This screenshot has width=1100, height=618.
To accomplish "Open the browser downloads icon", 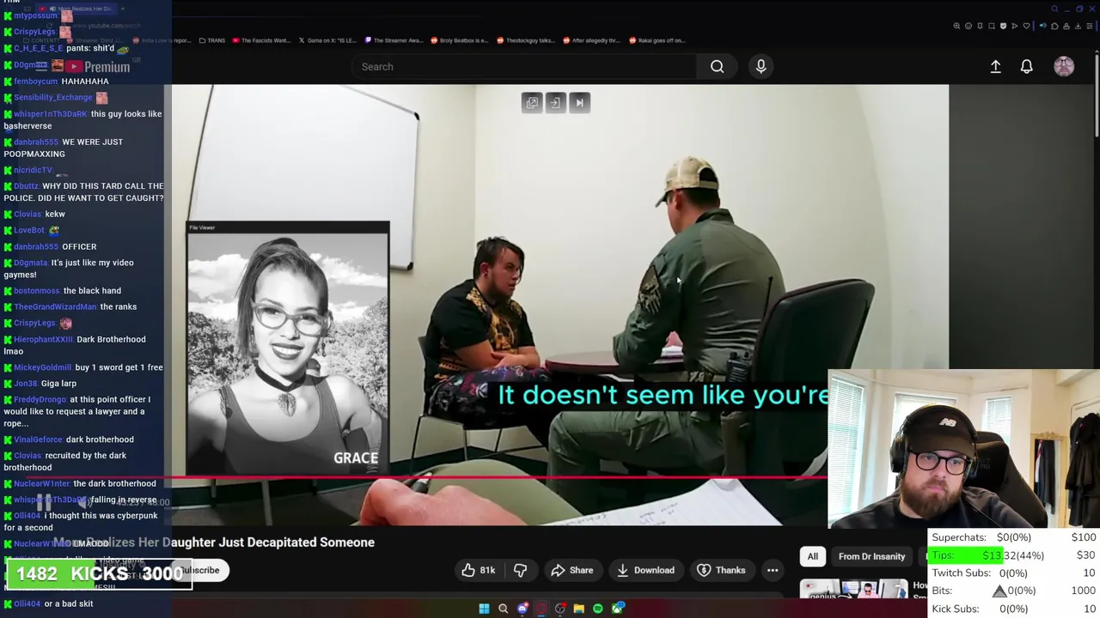I will [1078, 26].
